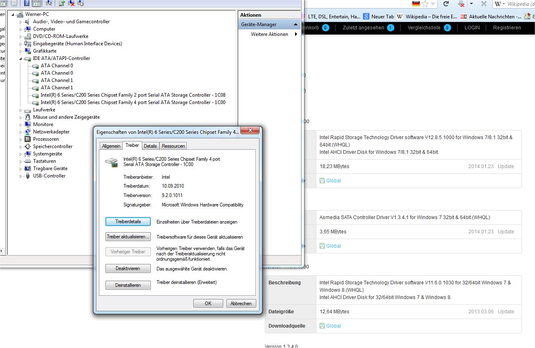This screenshot has height=348, width=535.
Task: Expand the Computer category arrow
Action: pyautogui.click(x=21, y=29)
